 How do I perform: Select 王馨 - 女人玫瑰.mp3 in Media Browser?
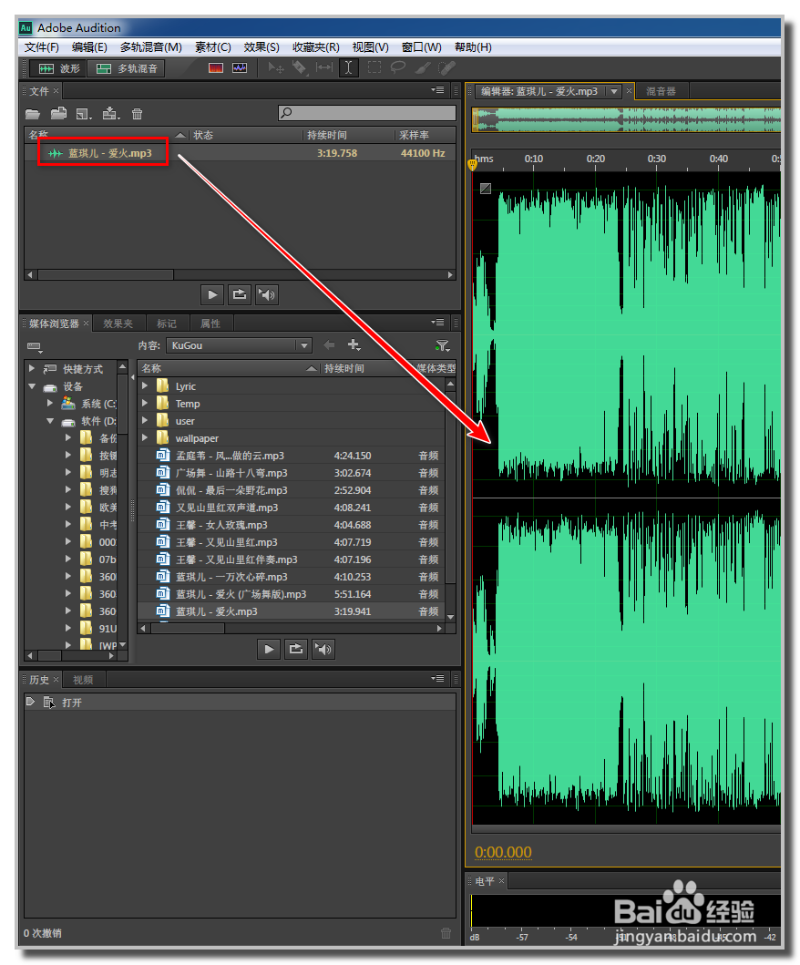291,525
